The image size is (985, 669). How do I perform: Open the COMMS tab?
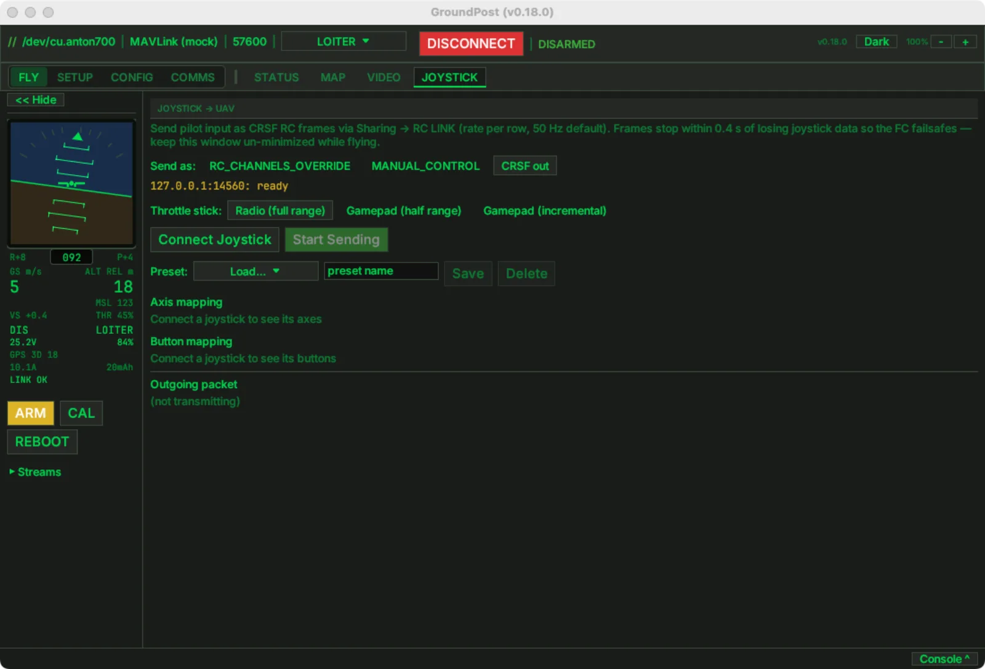tap(193, 77)
